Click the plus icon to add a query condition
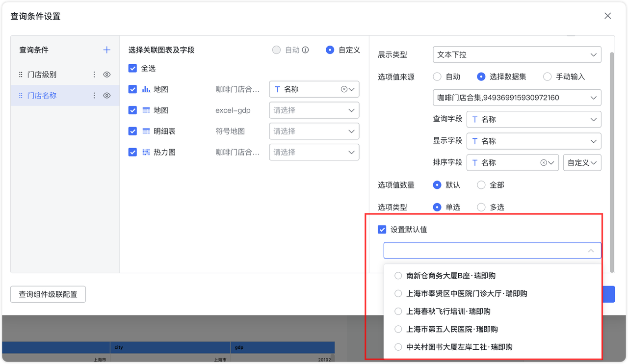Screen dimensions: 628x364 (106, 50)
